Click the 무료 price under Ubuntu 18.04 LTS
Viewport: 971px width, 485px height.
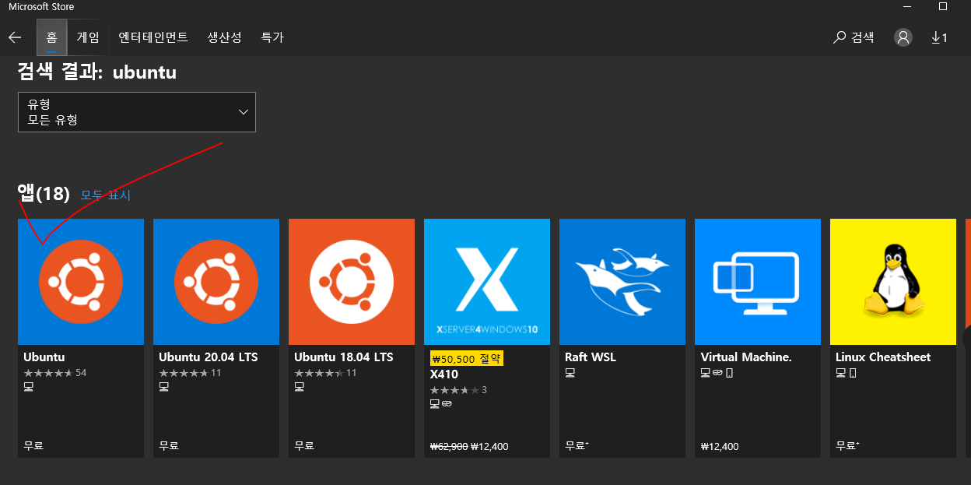tap(304, 446)
